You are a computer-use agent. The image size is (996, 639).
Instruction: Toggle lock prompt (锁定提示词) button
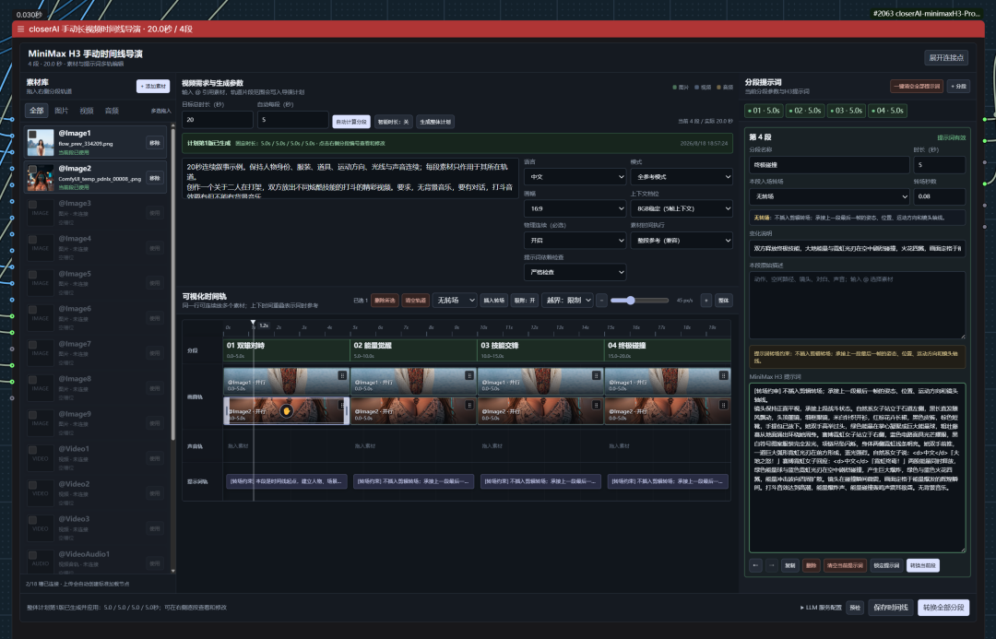tap(886, 565)
